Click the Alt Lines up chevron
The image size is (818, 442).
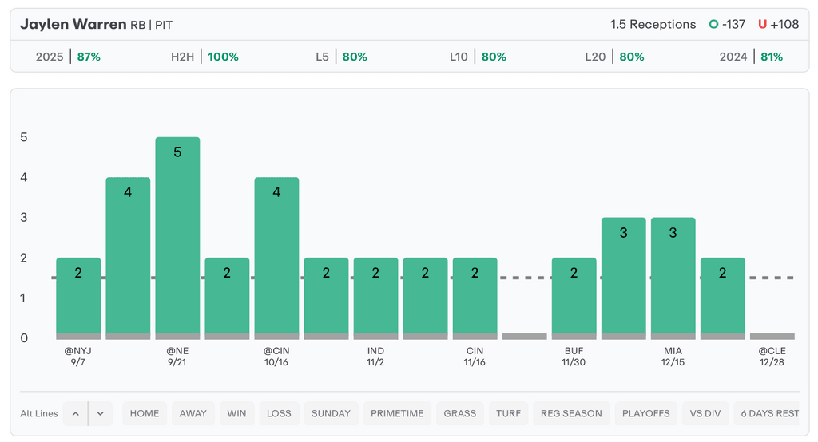[x=75, y=413]
